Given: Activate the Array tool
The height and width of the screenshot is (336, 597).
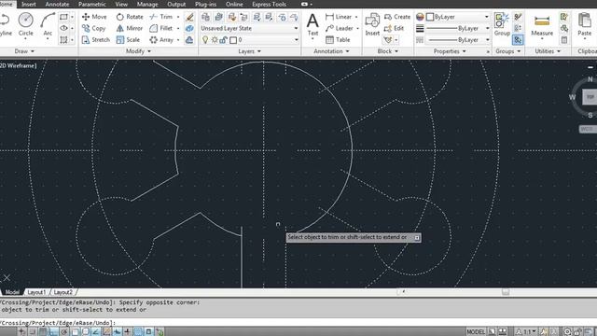Looking at the screenshot, I should pos(161,39).
